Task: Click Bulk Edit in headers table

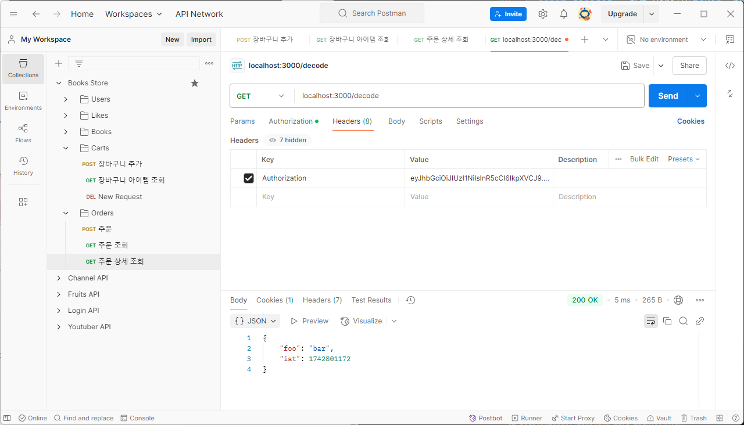Action: 644,159
